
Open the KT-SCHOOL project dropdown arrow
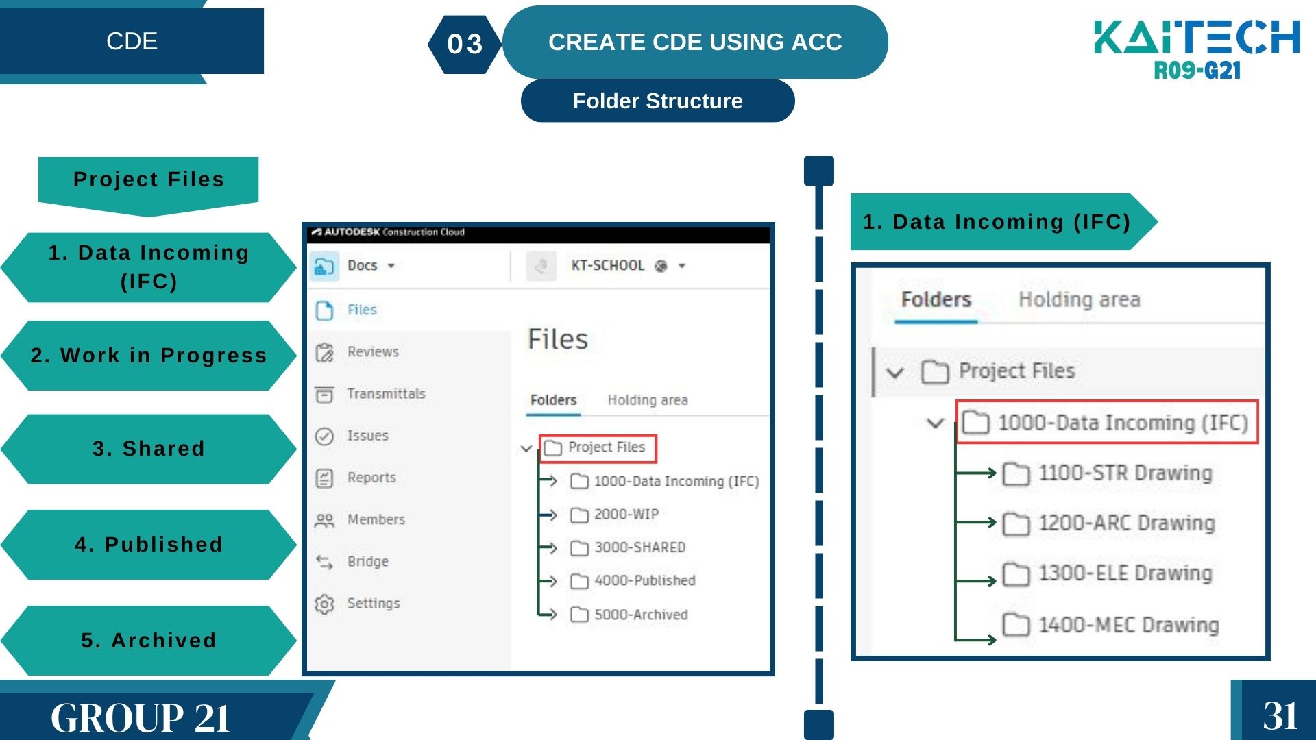[x=682, y=266]
